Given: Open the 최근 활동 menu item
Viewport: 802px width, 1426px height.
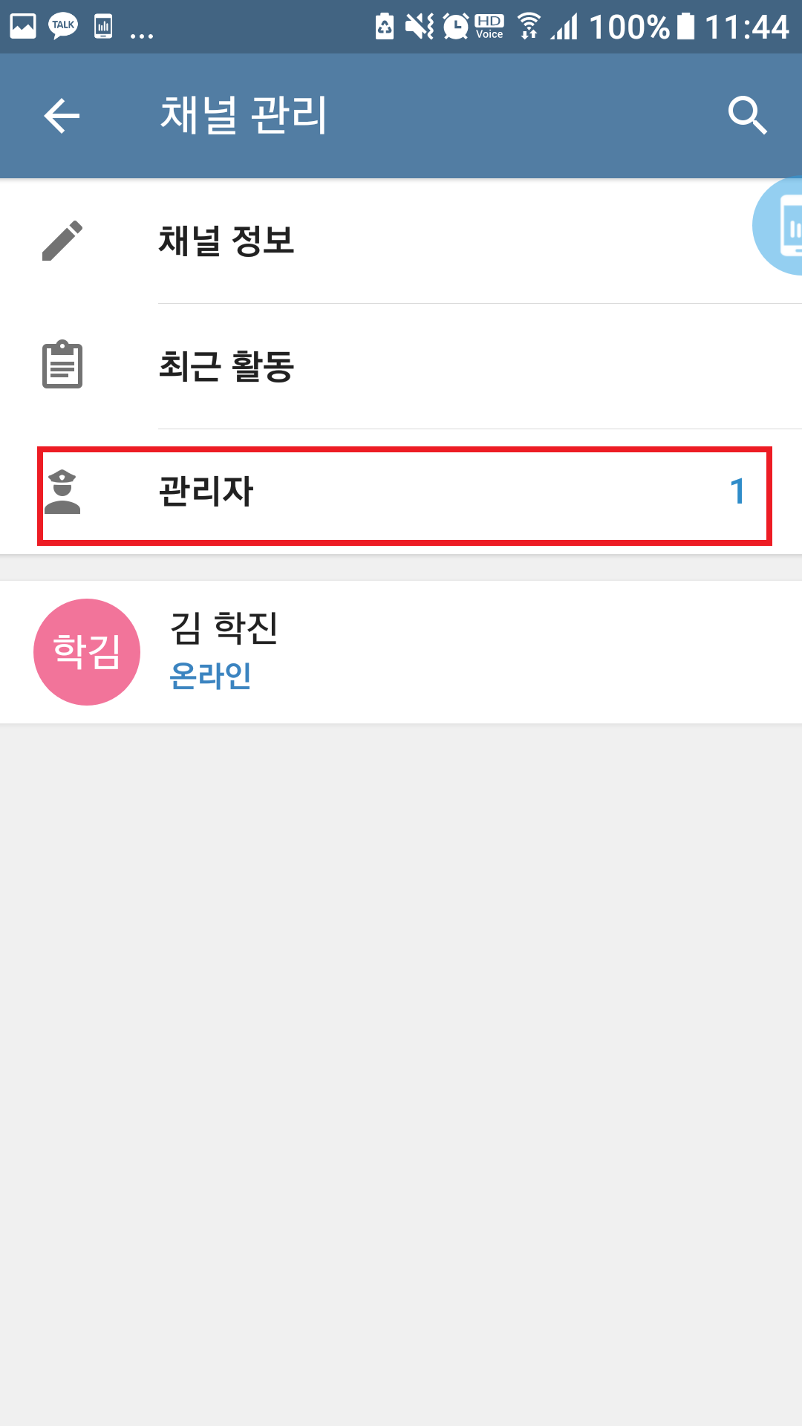Looking at the screenshot, I should click(226, 366).
